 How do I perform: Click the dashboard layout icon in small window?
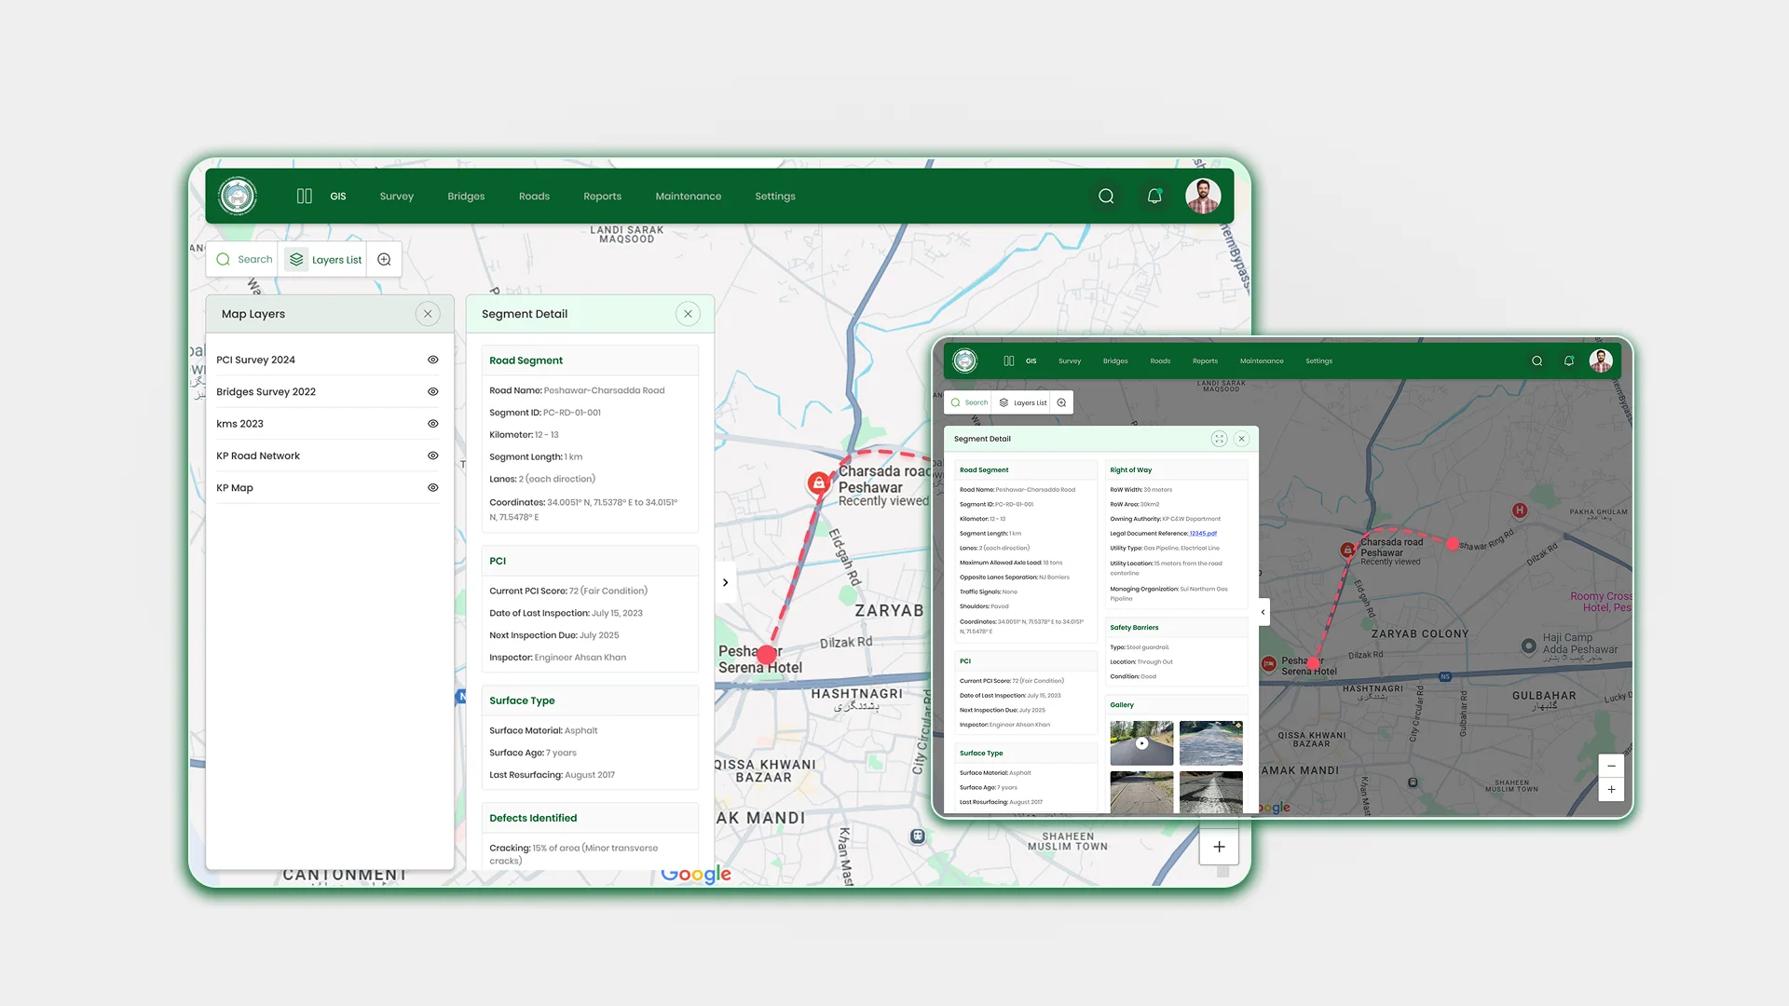tap(1009, 360)
